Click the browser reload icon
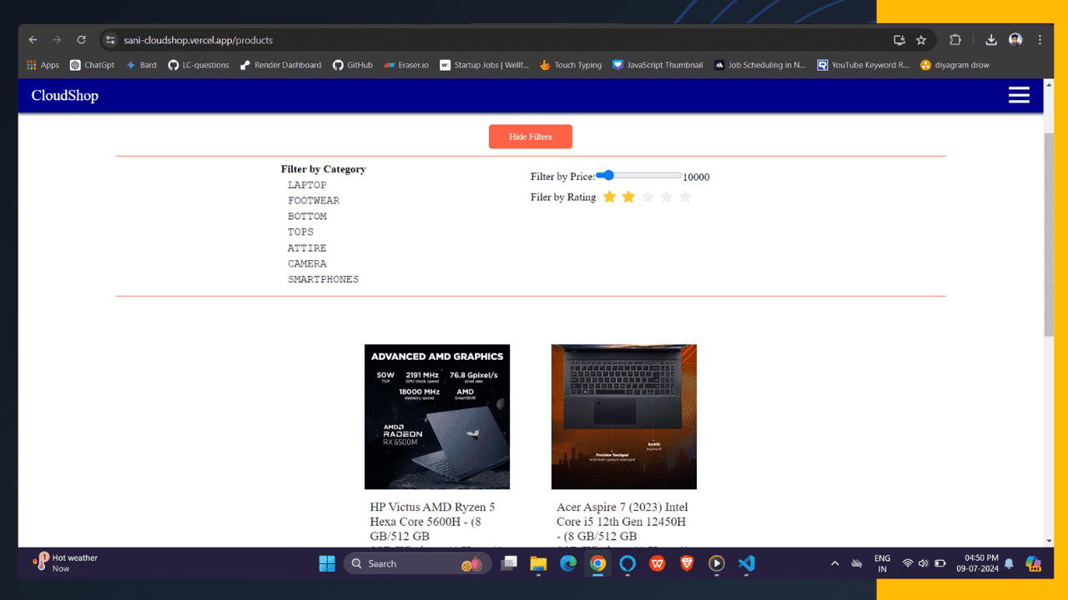 [81, 39]
